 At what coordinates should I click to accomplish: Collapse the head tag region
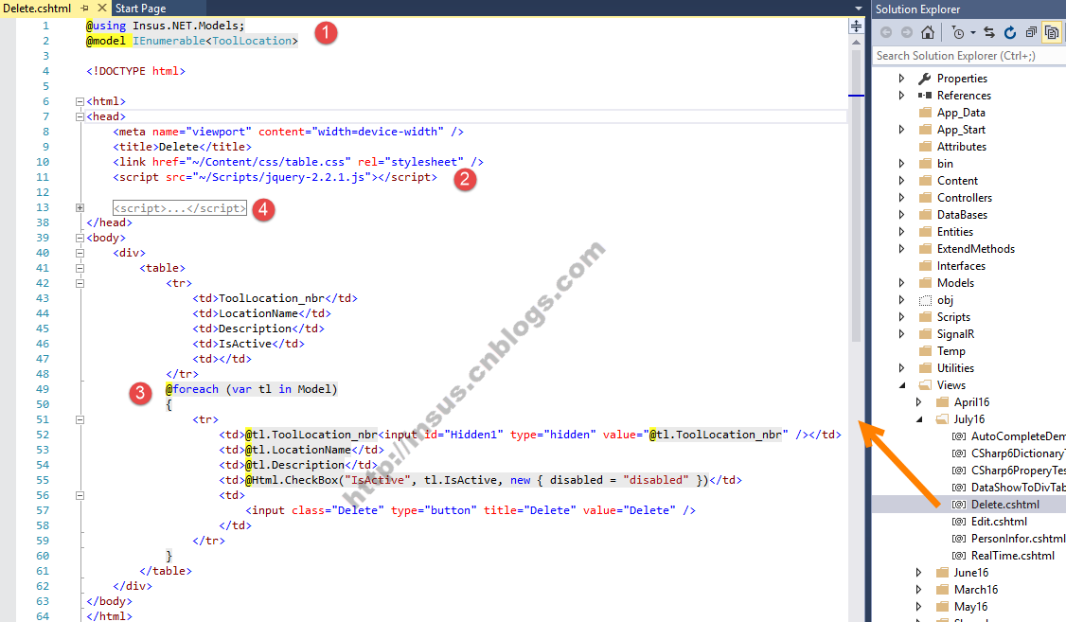pyautogui.click(x=80, y=117)
